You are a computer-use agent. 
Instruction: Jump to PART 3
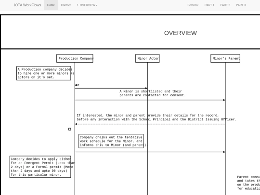pos(241,5)
